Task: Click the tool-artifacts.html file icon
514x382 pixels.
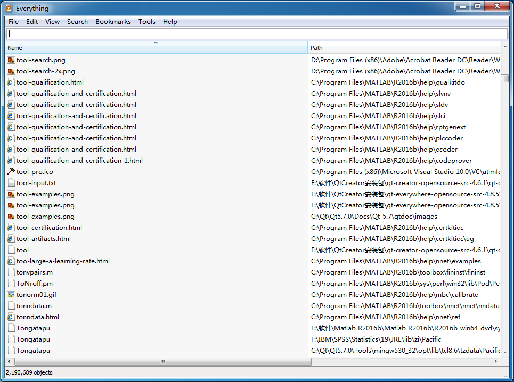Action: point(11,239)
